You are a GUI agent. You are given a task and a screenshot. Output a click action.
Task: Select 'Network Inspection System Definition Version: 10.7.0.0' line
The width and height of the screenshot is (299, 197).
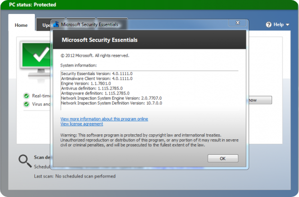pos(111,103)
